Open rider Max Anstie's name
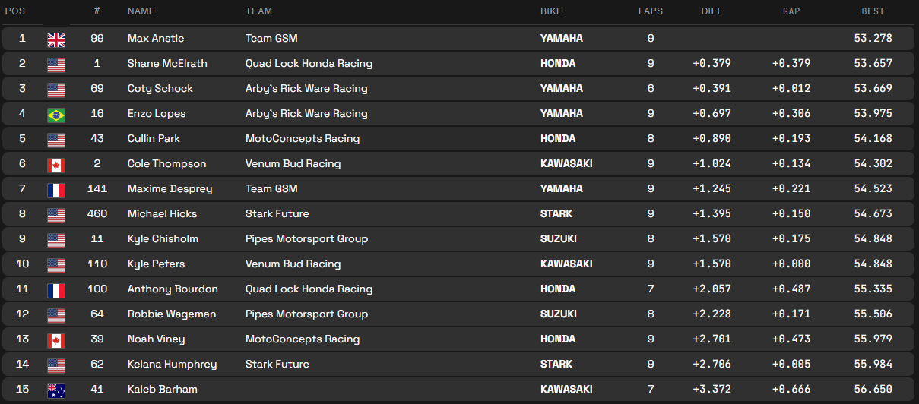The height and width of the screenshot is (404, 919). [156, 38]
